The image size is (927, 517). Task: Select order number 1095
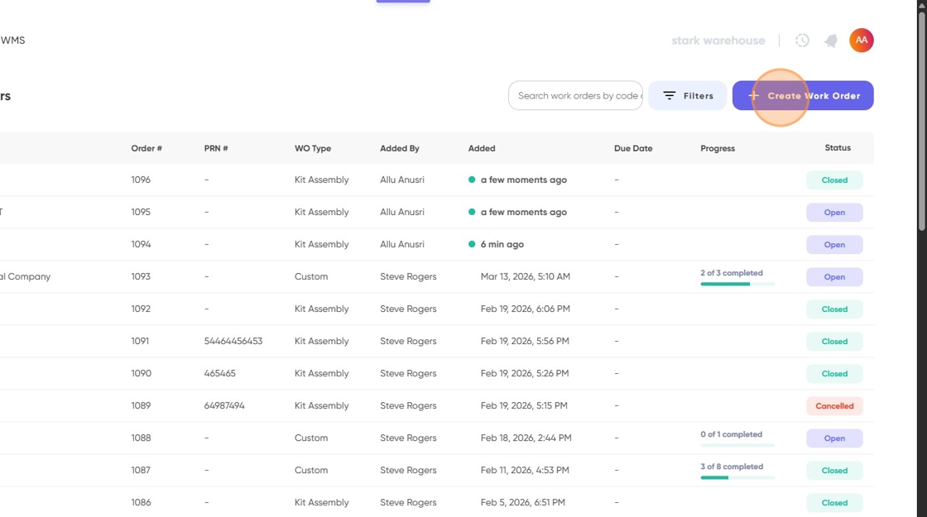point(141,212)
